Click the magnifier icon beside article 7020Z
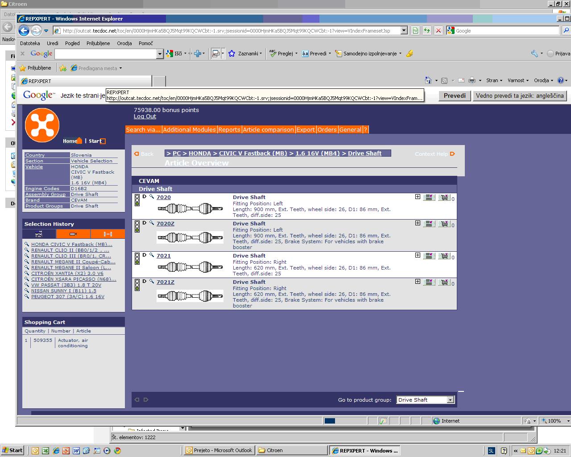 152,223
